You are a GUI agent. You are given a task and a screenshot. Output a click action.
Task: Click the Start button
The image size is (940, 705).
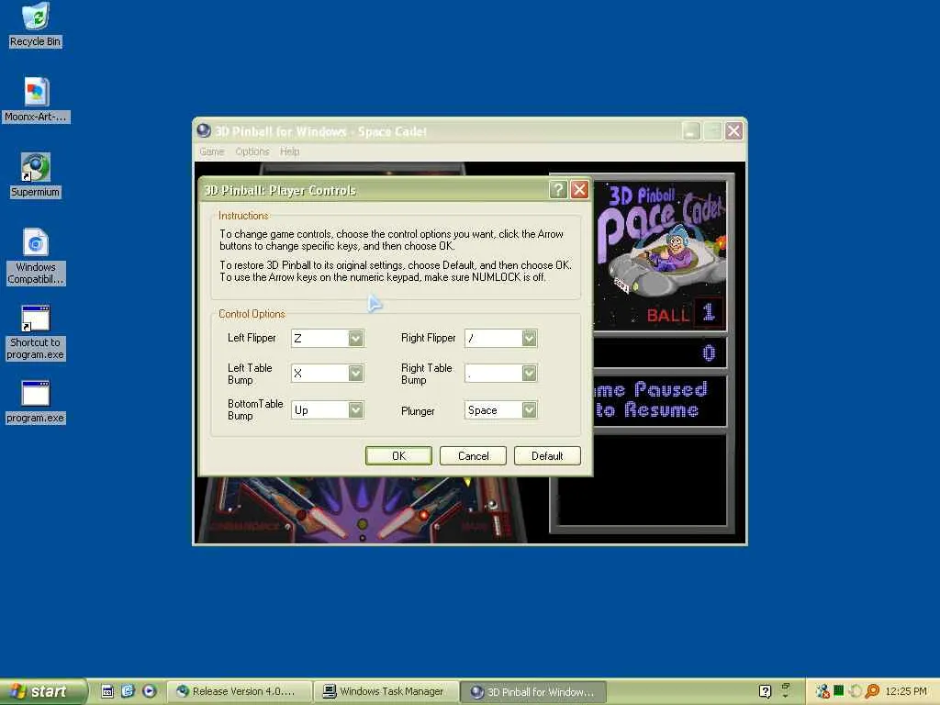(43, 691)
